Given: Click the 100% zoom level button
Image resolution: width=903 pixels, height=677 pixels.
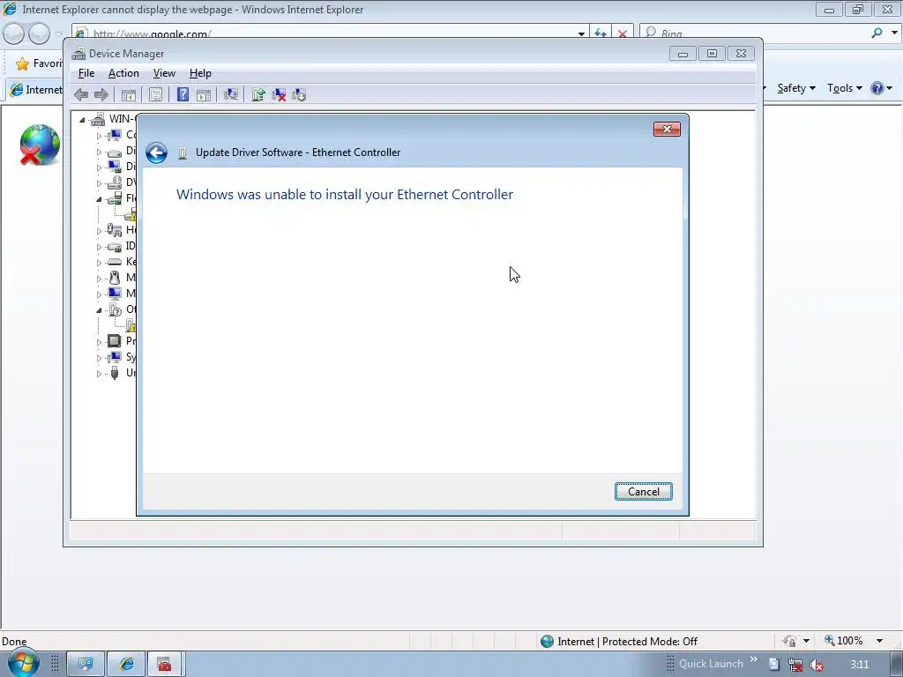Looking at the screenshot, I should click(x=844, y=641).
